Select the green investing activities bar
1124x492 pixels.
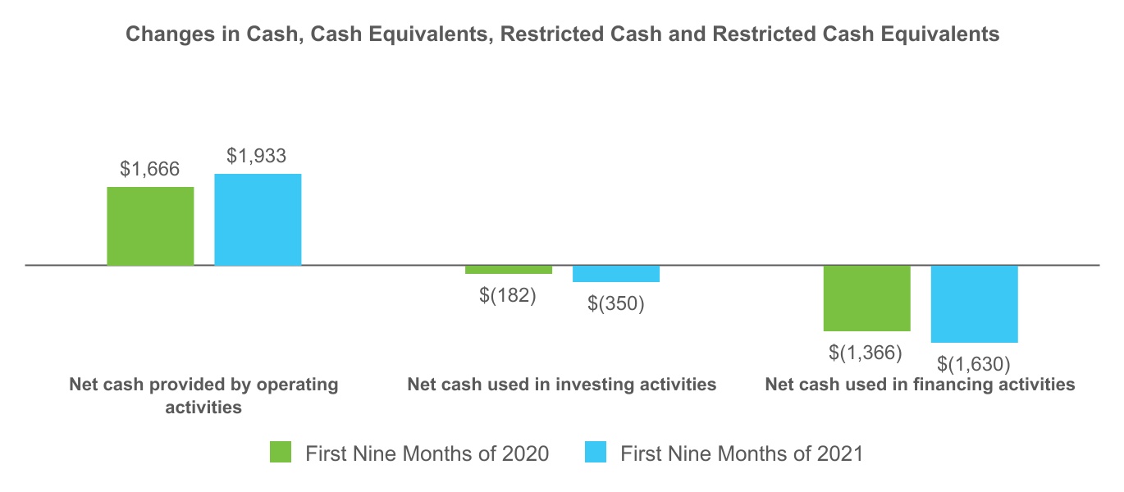pos(509,270)
